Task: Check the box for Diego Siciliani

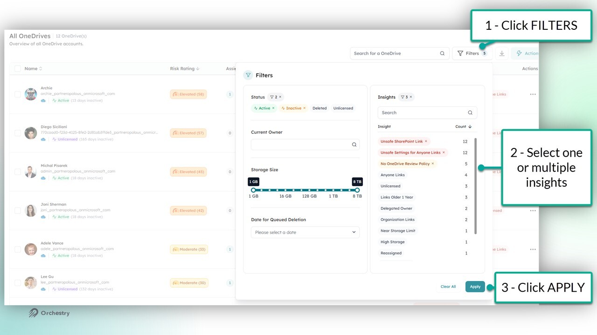Action: coord(18,133)
